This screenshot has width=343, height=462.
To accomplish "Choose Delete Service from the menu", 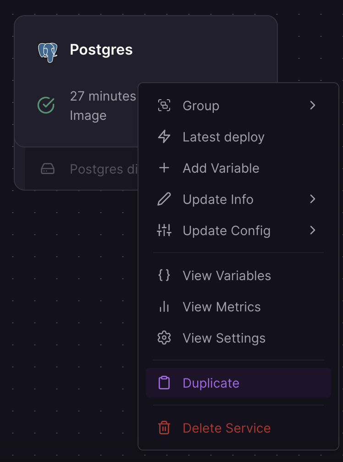I will click(227, 428).
